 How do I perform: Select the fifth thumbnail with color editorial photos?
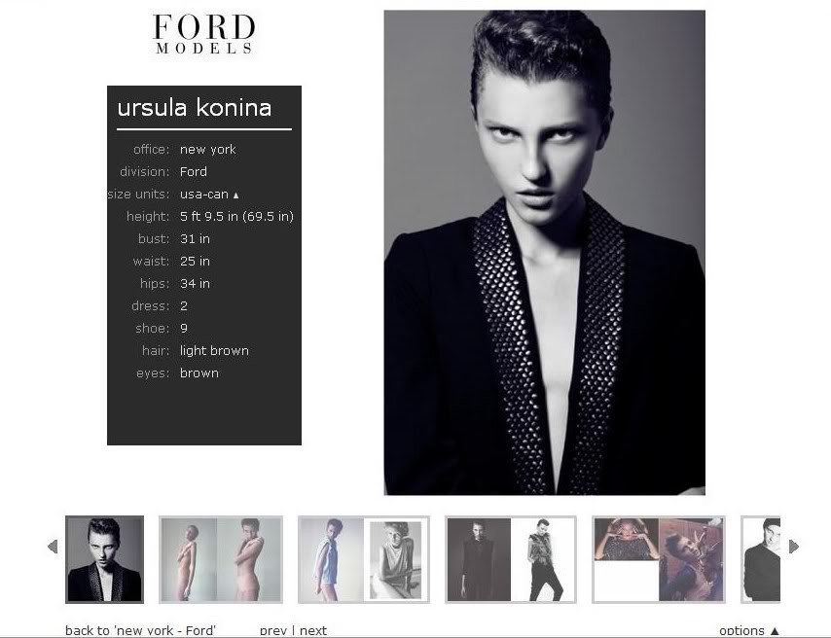coord(658,559)
